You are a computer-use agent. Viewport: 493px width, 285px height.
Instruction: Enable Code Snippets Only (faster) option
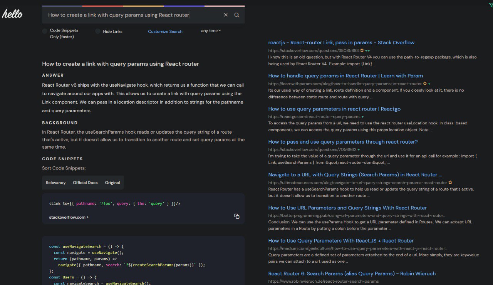[45, 31]
